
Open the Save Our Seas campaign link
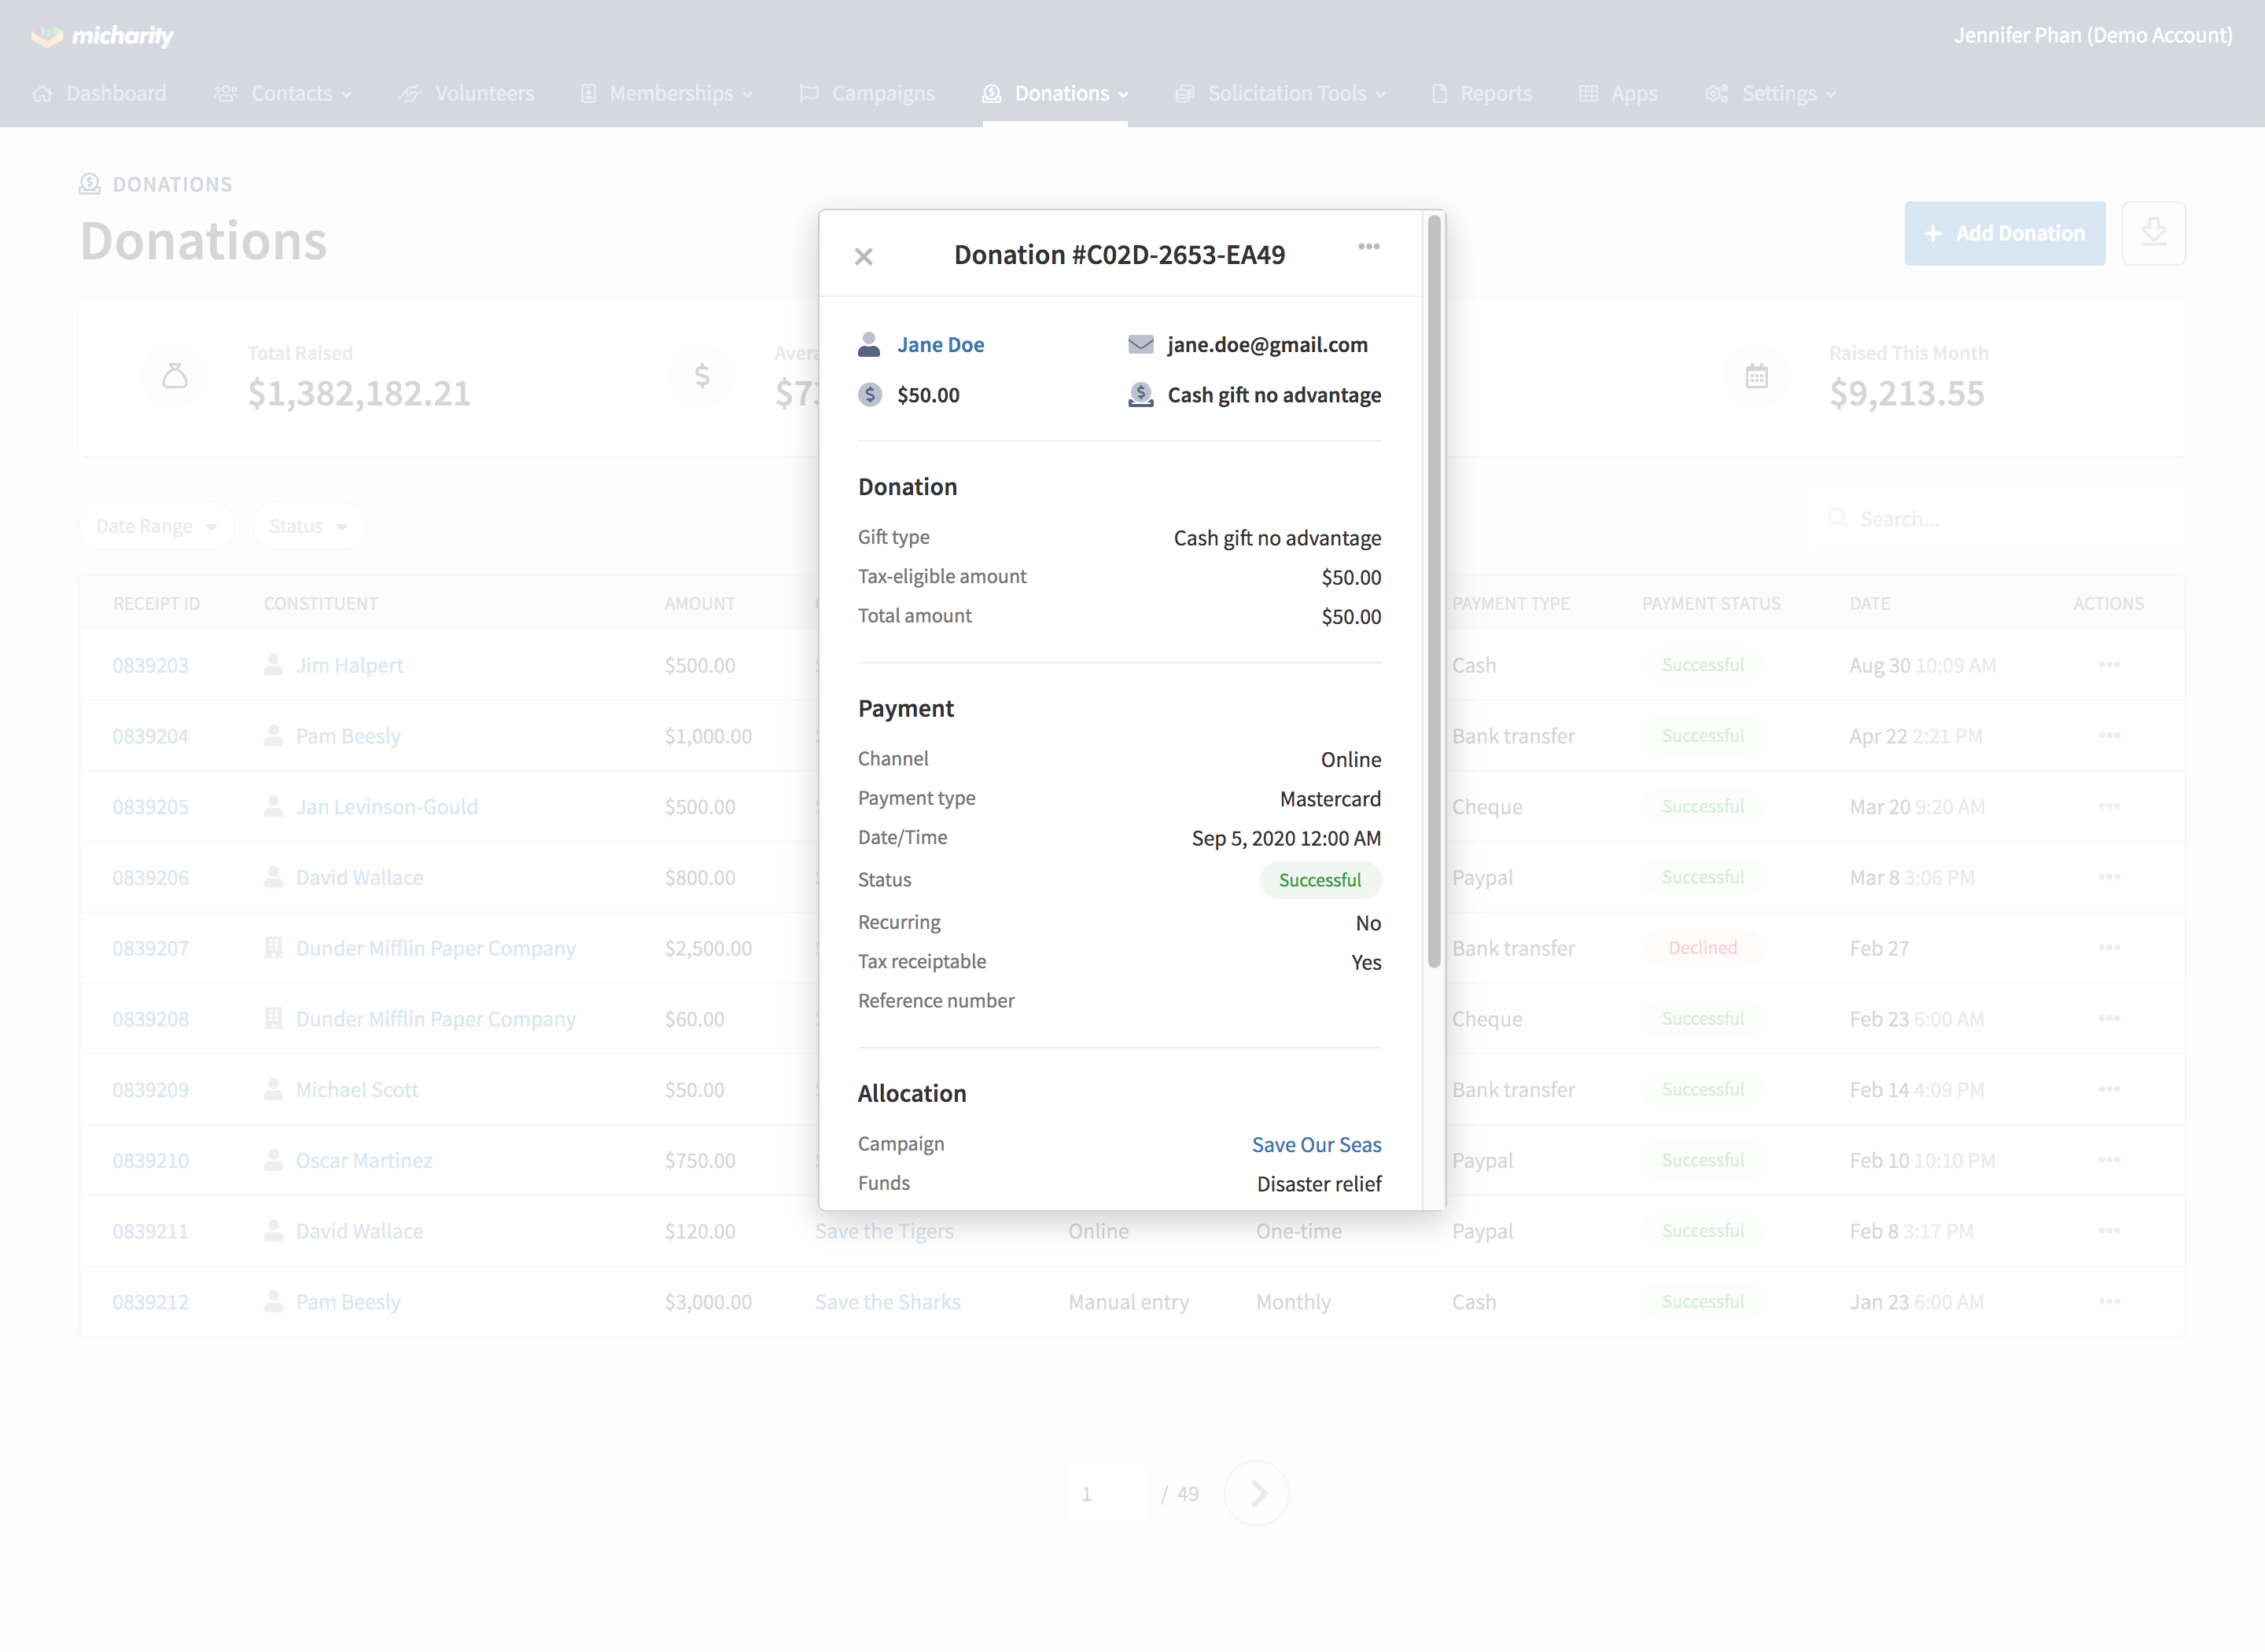click(1317, 1145)
